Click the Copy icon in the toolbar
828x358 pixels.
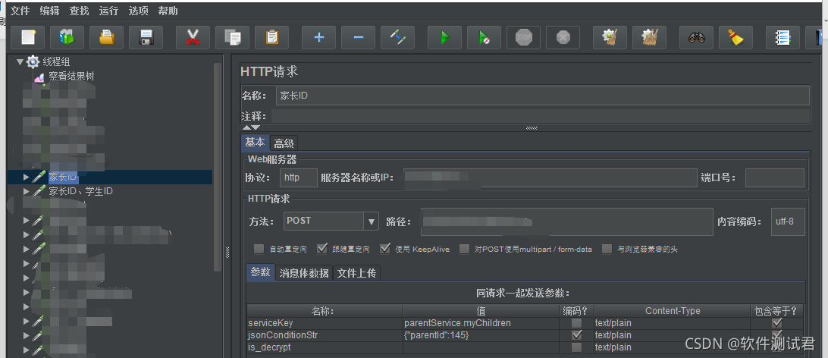tap(232, 37)
